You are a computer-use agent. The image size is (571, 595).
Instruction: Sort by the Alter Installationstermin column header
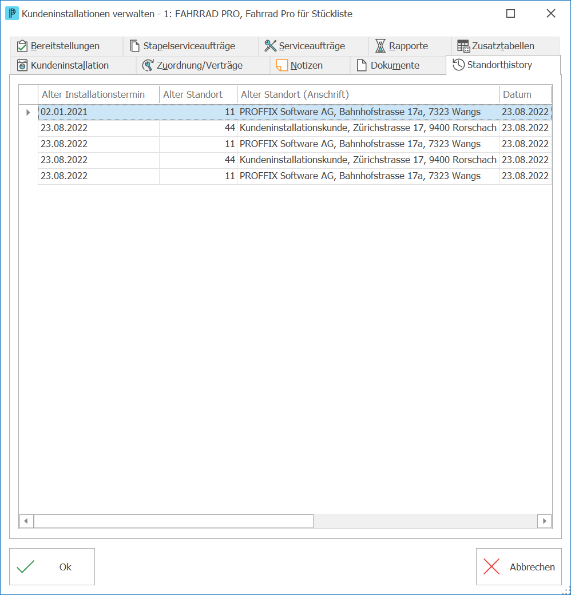[98, 94]
